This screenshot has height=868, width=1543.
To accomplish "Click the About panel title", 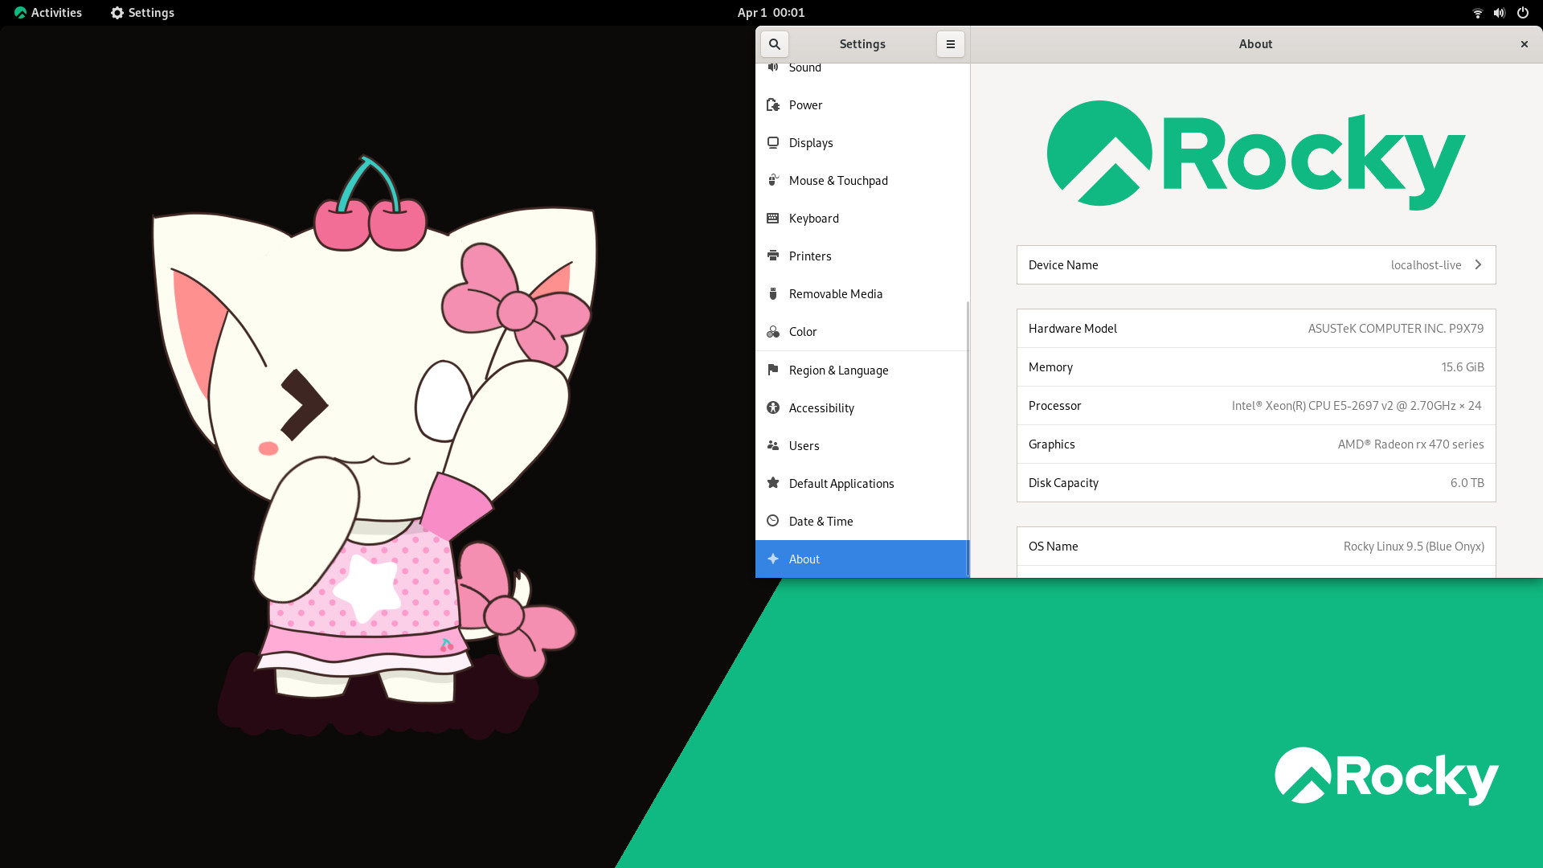I will coord(1255,44).
